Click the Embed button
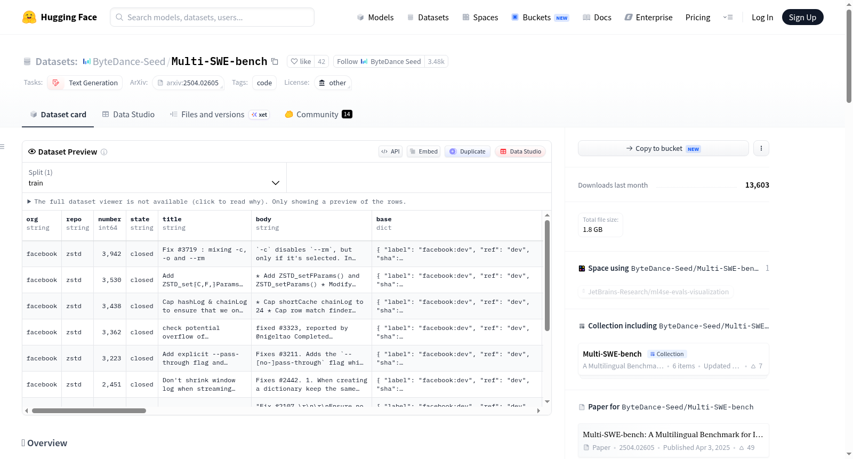This screenshot has width=853, height=459. pyautogui.click(x=423, y=151)
